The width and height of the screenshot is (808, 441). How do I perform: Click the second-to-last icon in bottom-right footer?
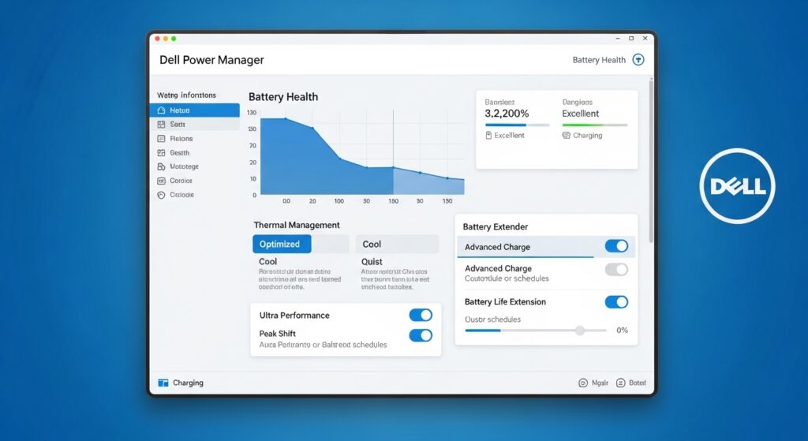(x=584, y=383)
